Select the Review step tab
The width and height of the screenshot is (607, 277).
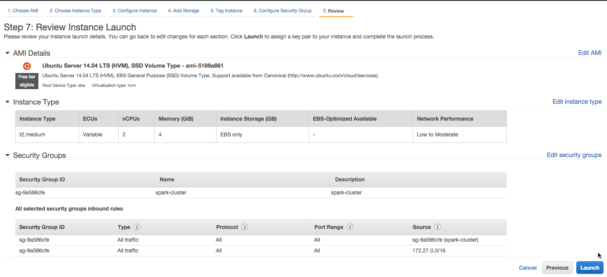click(x=333, y=11)
